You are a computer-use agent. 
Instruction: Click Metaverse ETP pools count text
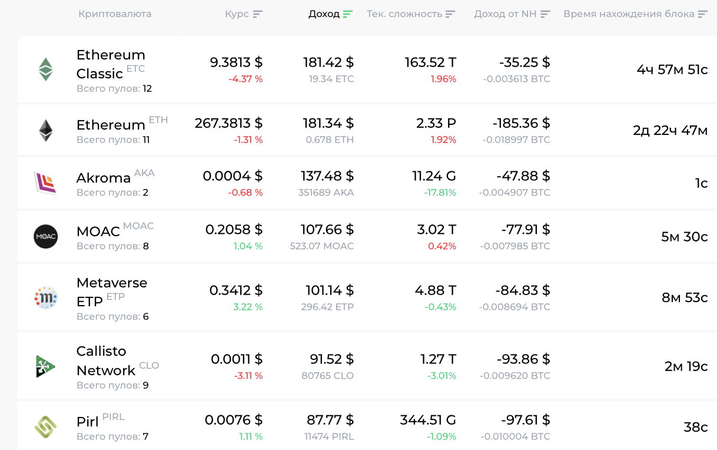112,317
